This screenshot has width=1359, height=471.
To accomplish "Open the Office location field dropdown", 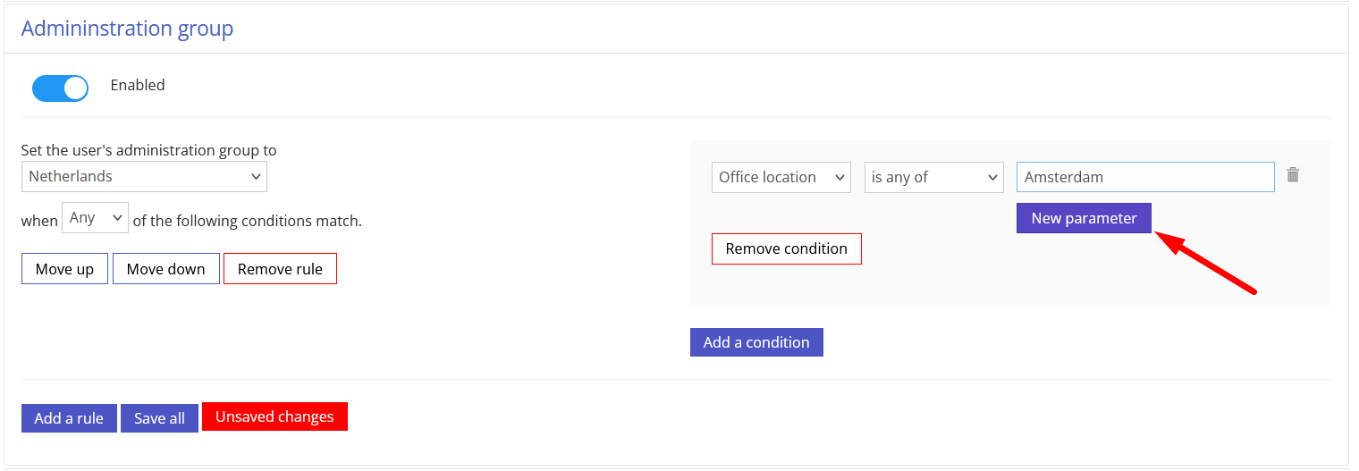I will (781, 177).
